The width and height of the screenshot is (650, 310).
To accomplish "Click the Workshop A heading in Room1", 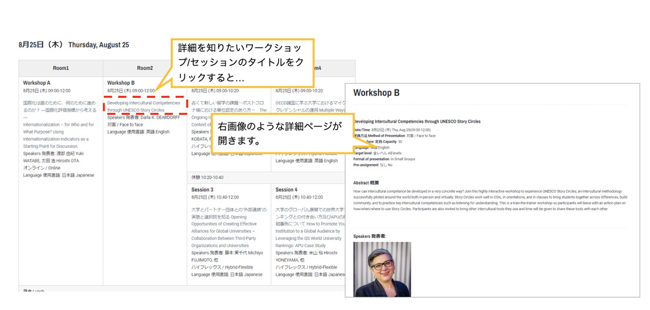I will point(37,82).
